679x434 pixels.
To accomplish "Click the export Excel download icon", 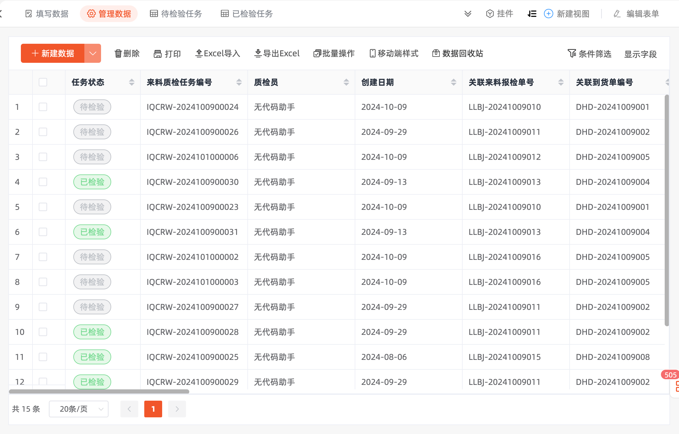I will click(258, 53).
